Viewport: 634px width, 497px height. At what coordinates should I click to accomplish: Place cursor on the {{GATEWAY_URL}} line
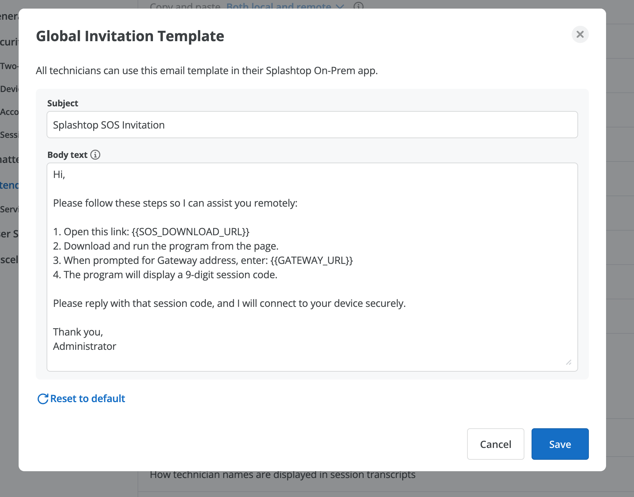coord(203,260)
